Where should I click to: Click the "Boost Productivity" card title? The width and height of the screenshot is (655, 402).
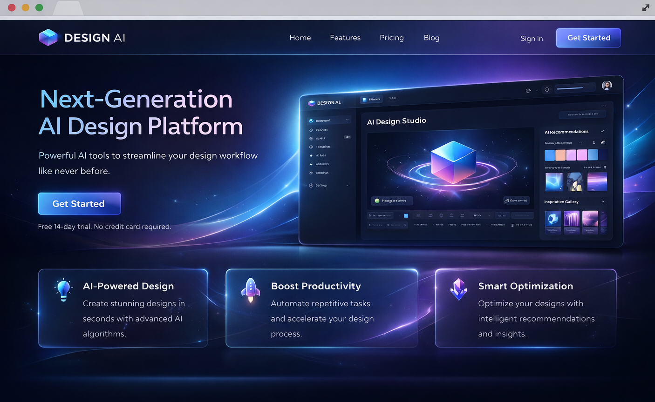(x=316, y=286)
